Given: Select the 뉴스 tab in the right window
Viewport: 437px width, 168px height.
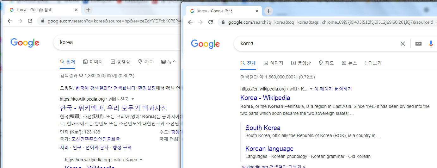Looking at the screenshot, I should tap(349, 63).
